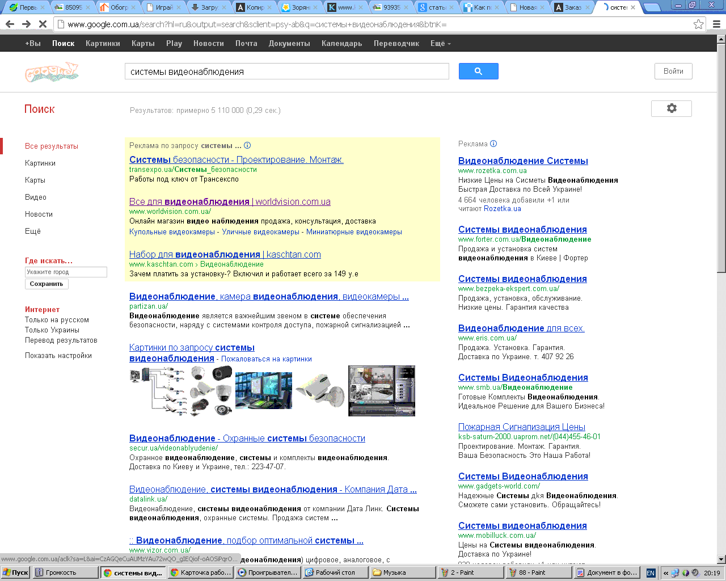Close the 'Новая' tab
The height and width of the screenshot is (581, 726).
542,7
